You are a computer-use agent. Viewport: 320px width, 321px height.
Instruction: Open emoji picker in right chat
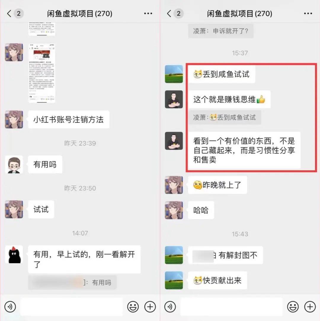pyautogui.click(x=293, y=307)
